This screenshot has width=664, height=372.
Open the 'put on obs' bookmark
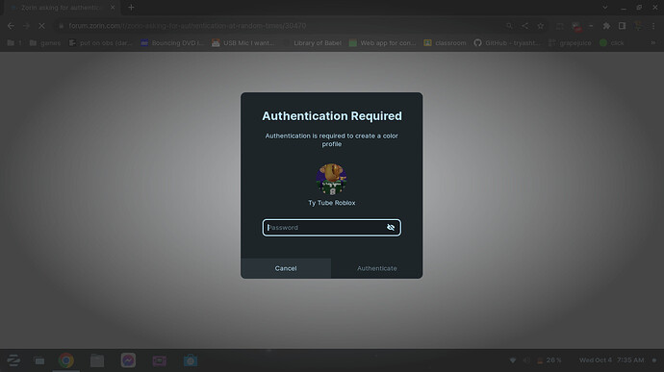click(101, 42)
